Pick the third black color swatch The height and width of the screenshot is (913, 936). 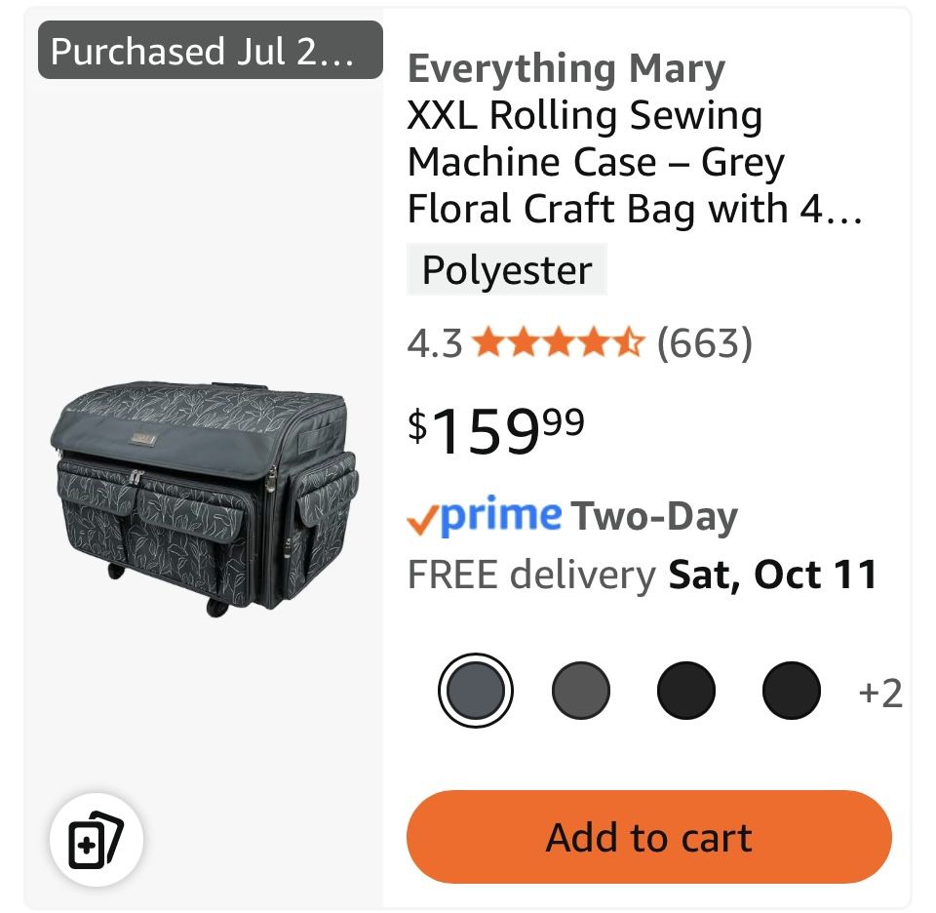click(686, 691)
